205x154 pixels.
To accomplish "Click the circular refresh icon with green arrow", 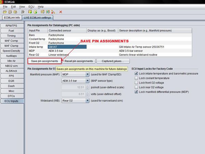I will pyautogui.click(x=36, y=12).
